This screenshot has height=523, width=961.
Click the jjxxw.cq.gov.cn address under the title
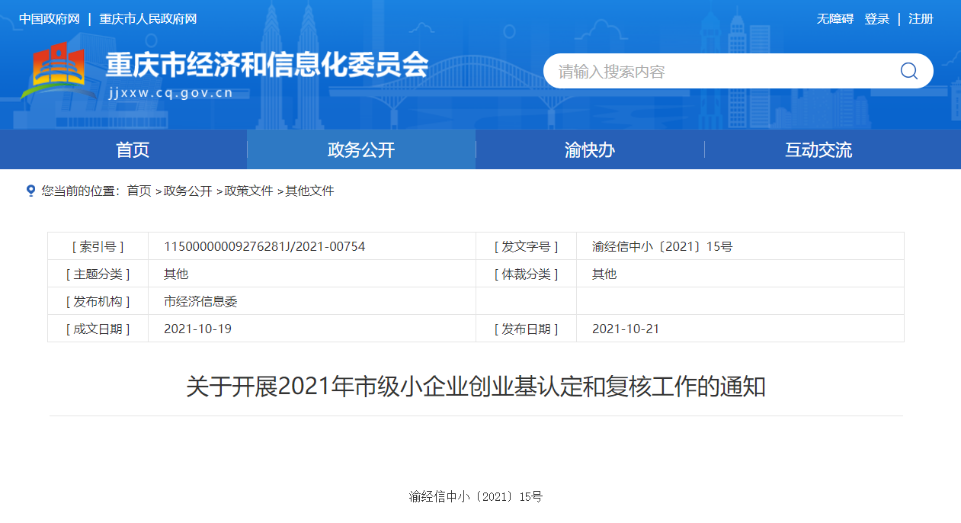[170, 94]
